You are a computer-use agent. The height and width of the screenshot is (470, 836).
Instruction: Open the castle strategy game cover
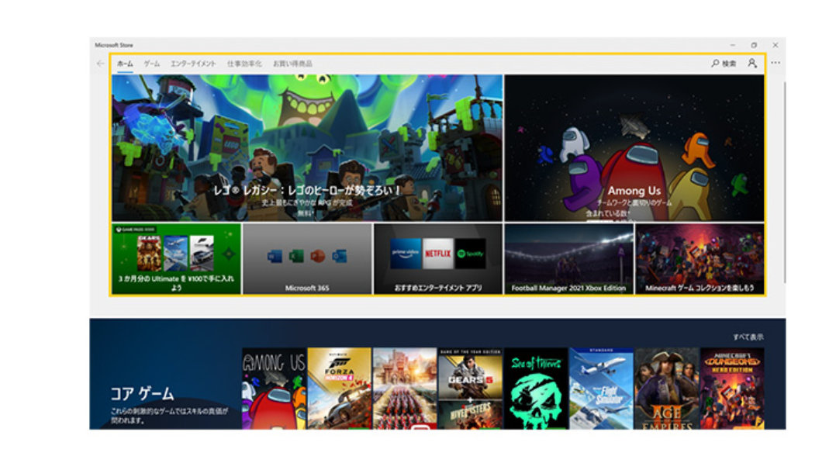pyautogui.click(x=405, y=389)
